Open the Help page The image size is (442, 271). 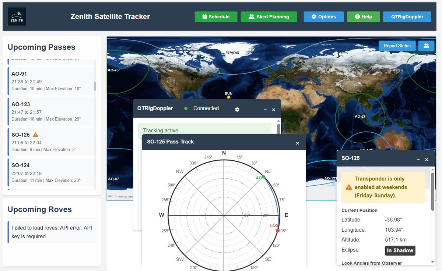pos(363,17)
